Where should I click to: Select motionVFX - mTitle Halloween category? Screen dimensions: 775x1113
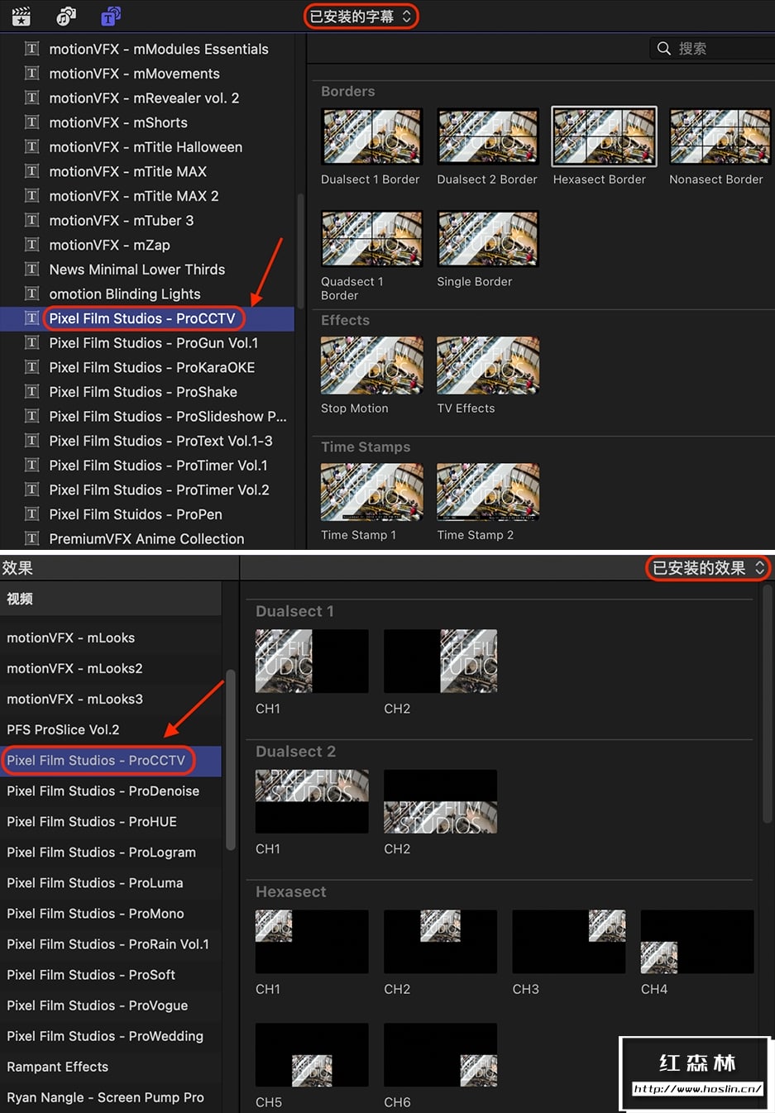click(147, 147)
